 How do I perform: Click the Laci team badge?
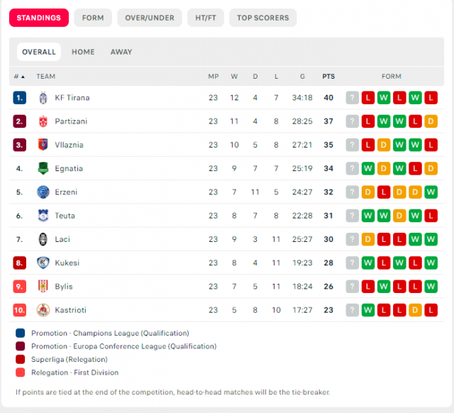[43, 240]
